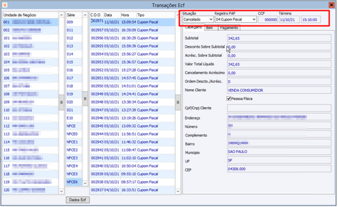Click the Acrésc. Sobre Subtotal field

(x=279, y=56)
